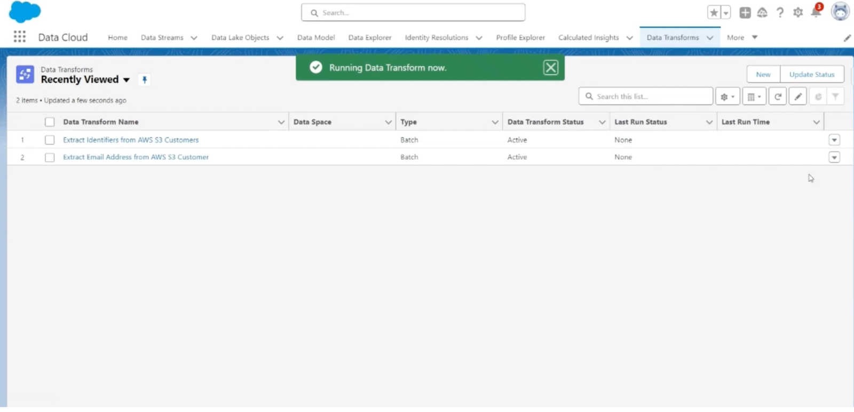The width and height of the screenshot is (854, 412).
Task: Open the Data Model tab
Action: pos(316,38)
